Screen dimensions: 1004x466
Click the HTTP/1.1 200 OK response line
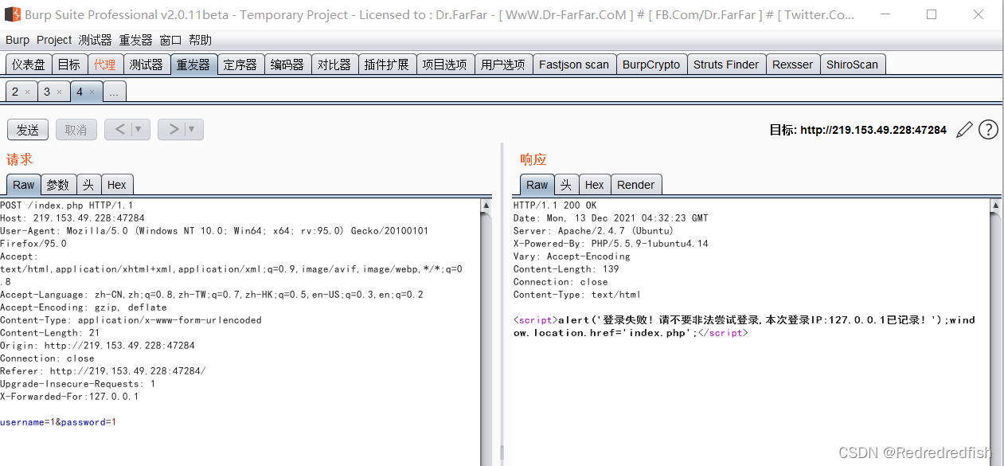[x=555, y=206]
